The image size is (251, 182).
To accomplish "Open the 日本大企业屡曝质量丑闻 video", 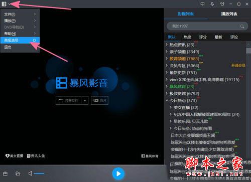I will tap(193, 135).
